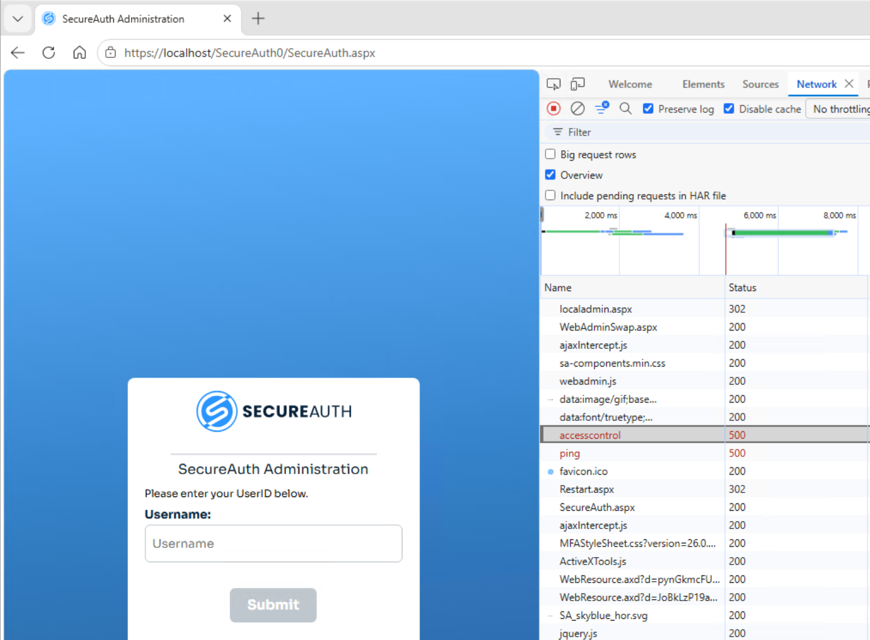Clear the network log
The width and height of the screenshot is (870, 640).
point(578,109)
